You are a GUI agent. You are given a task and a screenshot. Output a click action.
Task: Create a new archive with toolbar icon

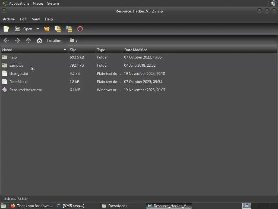click(7, 29)
